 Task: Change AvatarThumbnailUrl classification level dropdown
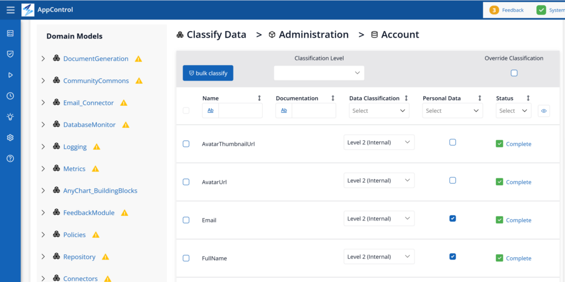point(379,142)
